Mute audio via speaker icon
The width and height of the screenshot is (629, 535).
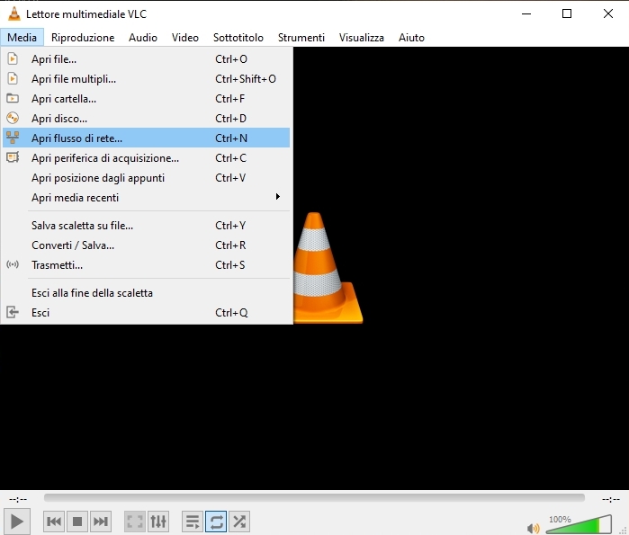point(533,529)
